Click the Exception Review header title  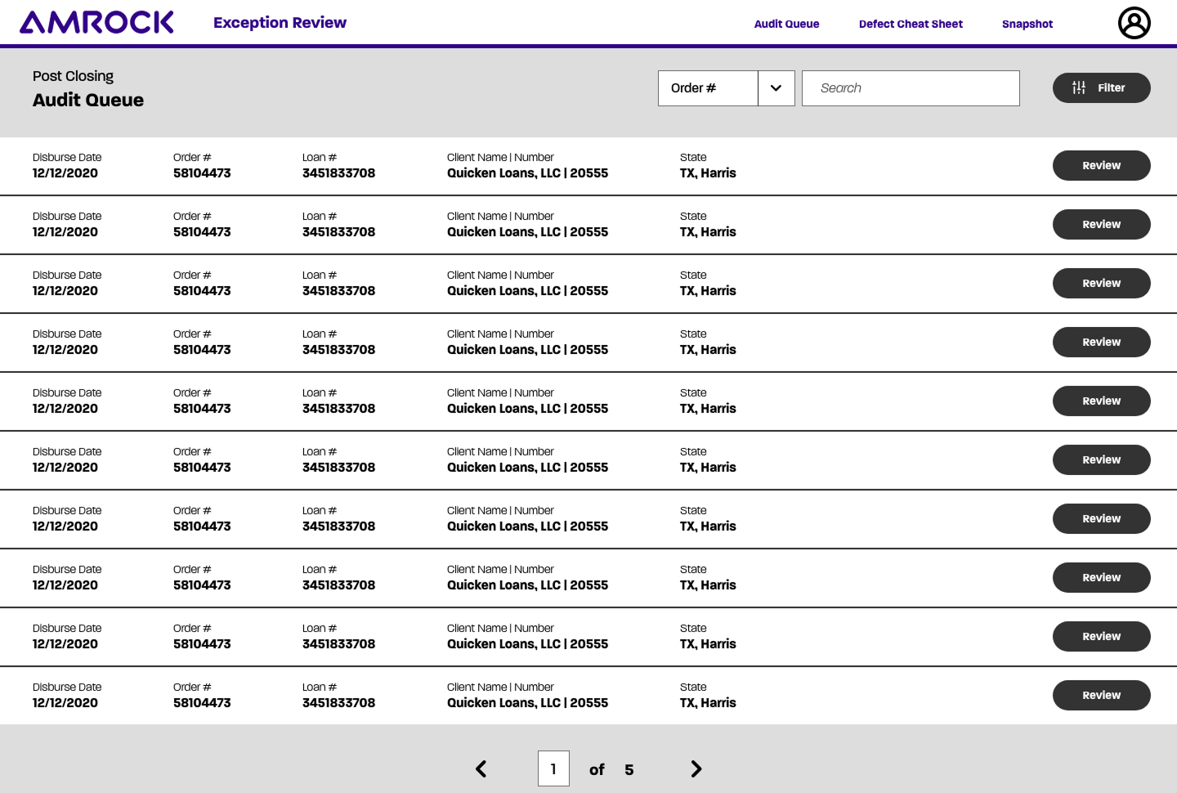[280, 23]
